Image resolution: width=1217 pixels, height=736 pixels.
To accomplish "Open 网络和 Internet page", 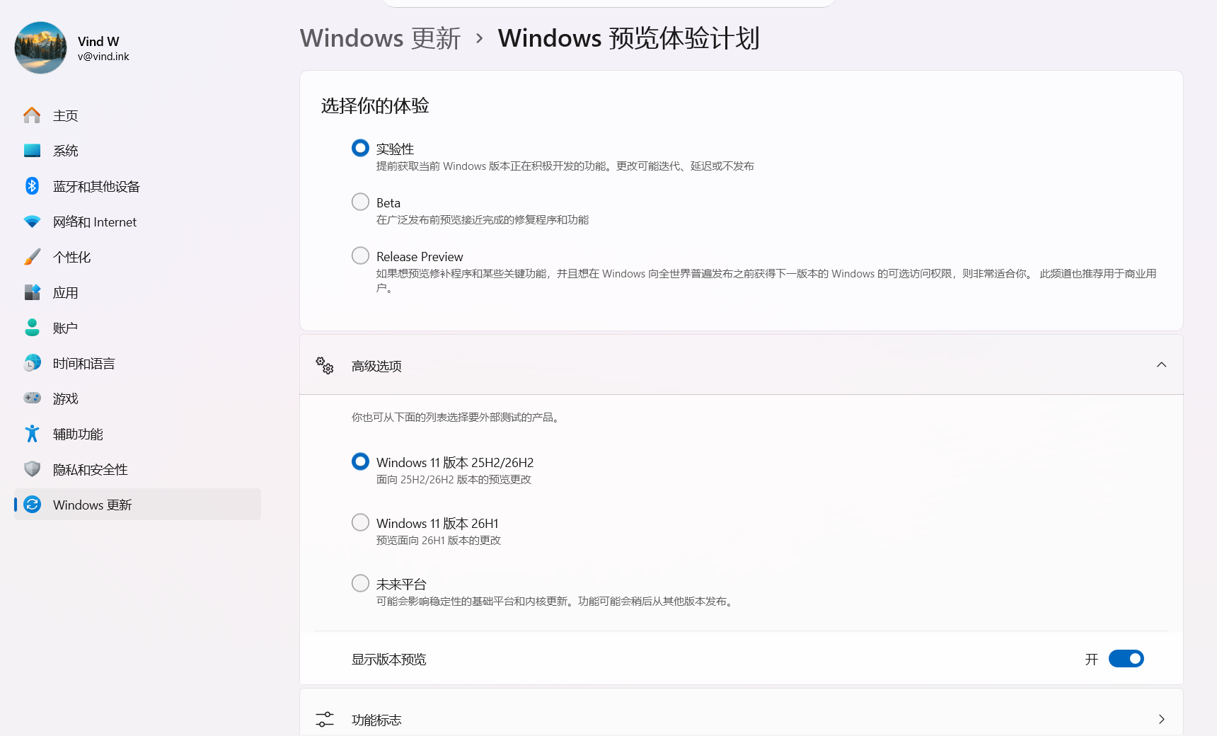I will [x=137, y=222].
